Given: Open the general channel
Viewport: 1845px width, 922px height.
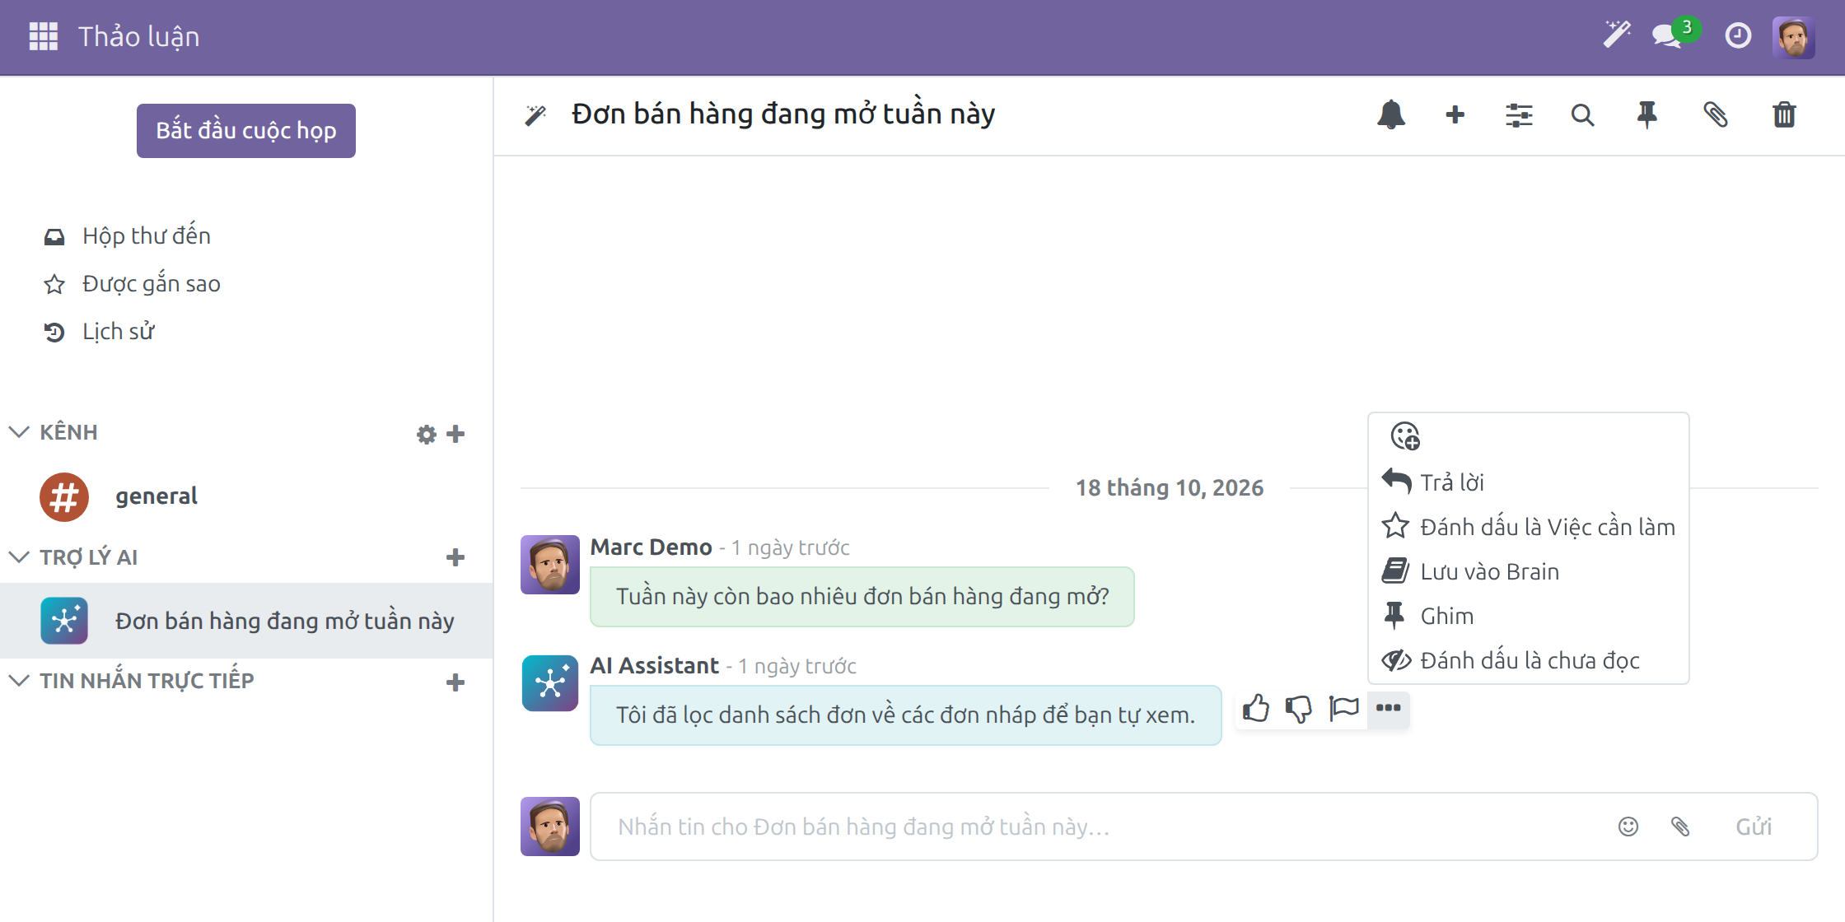Looking at the screenshot, I should click(246, 496).
